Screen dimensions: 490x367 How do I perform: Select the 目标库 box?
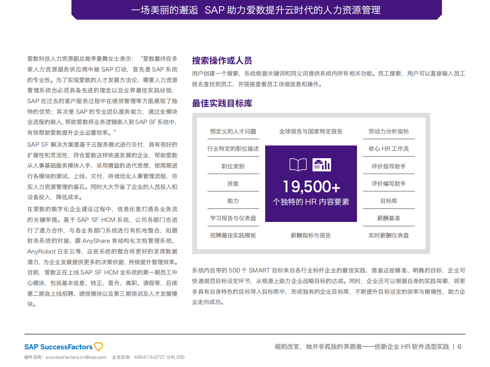pyautogui.click(x=388, y=201)
